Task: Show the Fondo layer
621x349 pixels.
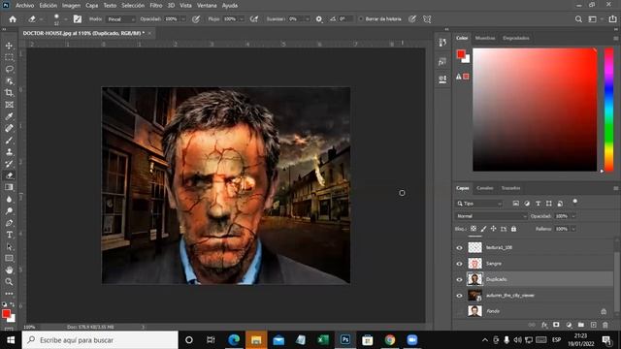Action: tap(459, 311)
